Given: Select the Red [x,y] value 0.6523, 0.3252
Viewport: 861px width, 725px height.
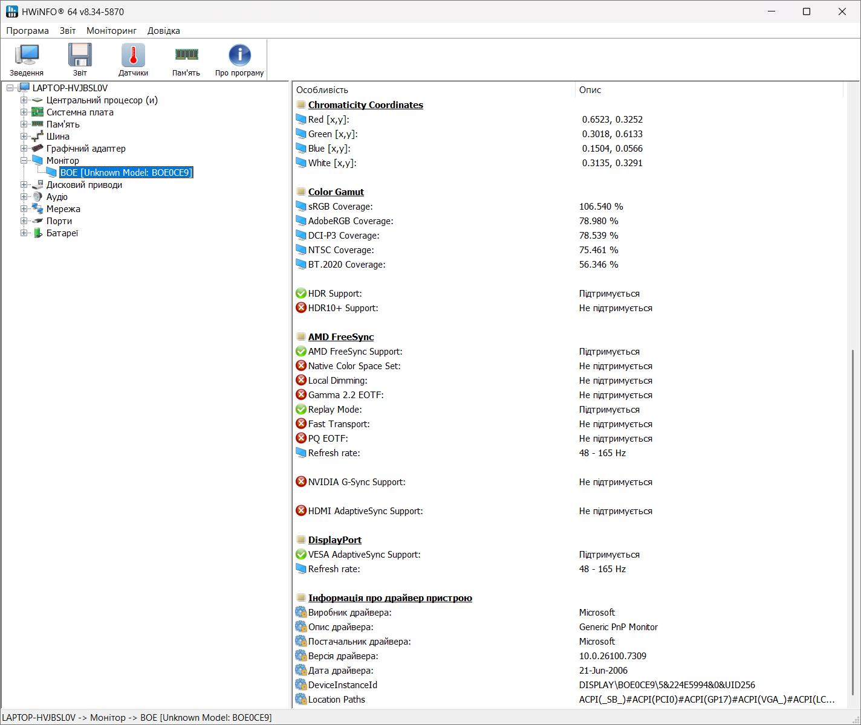Looking at the screenshot, I should 612,119.
